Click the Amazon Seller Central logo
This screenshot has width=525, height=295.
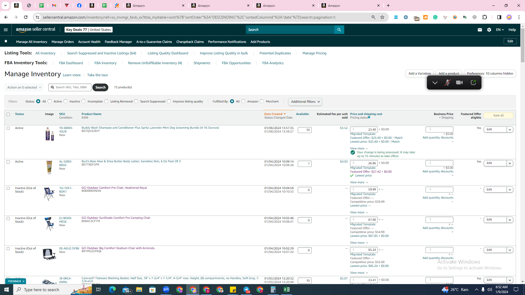point(36,29)
